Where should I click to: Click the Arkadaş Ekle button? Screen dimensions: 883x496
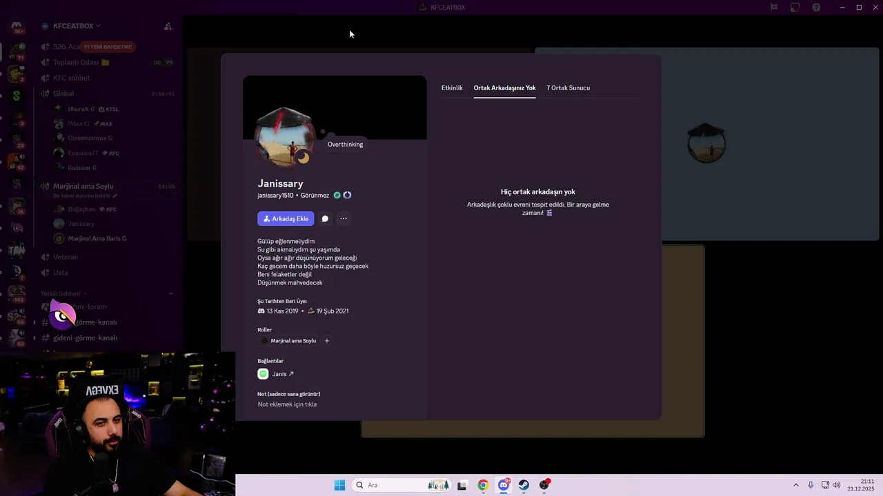(286, 218)
